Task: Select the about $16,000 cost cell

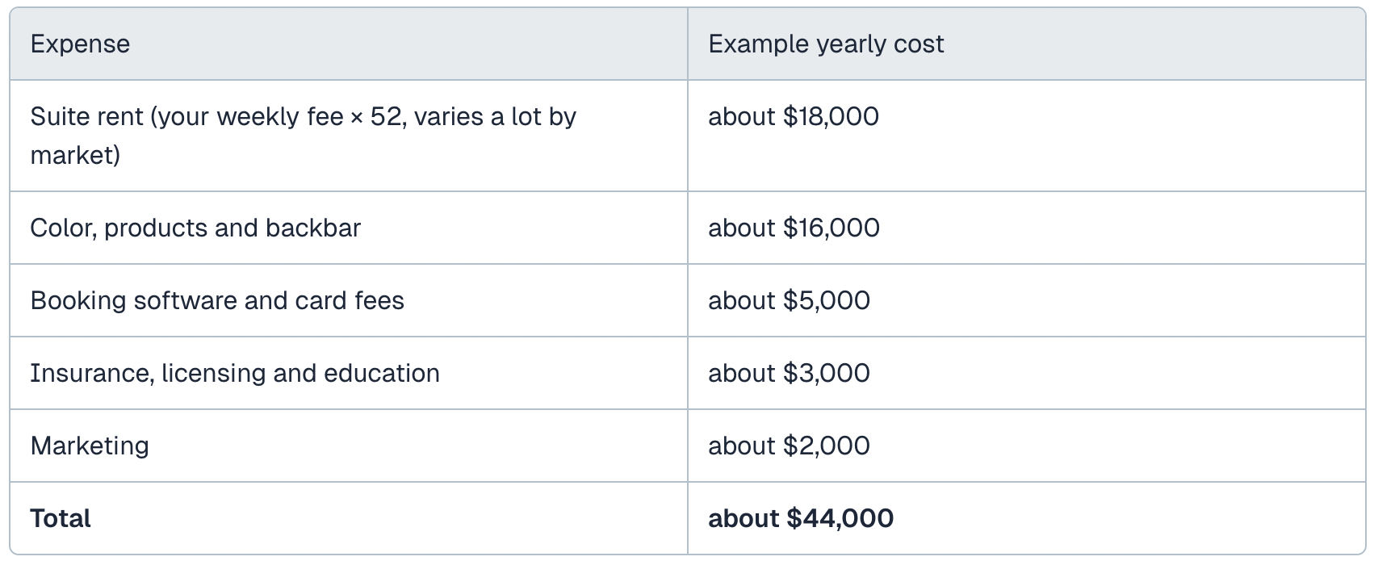Action: pyautogui.click(x=1026, y=228)
